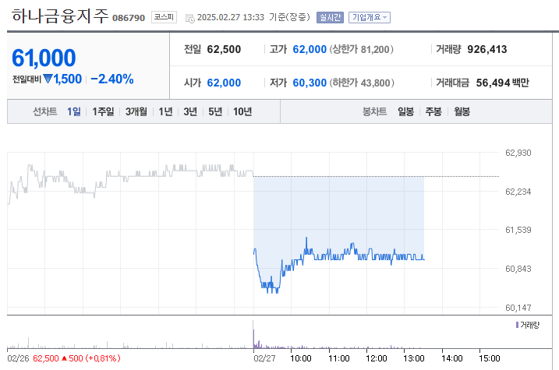
Task: Click the 60,843 y-axis label
Action: [518, 269]
